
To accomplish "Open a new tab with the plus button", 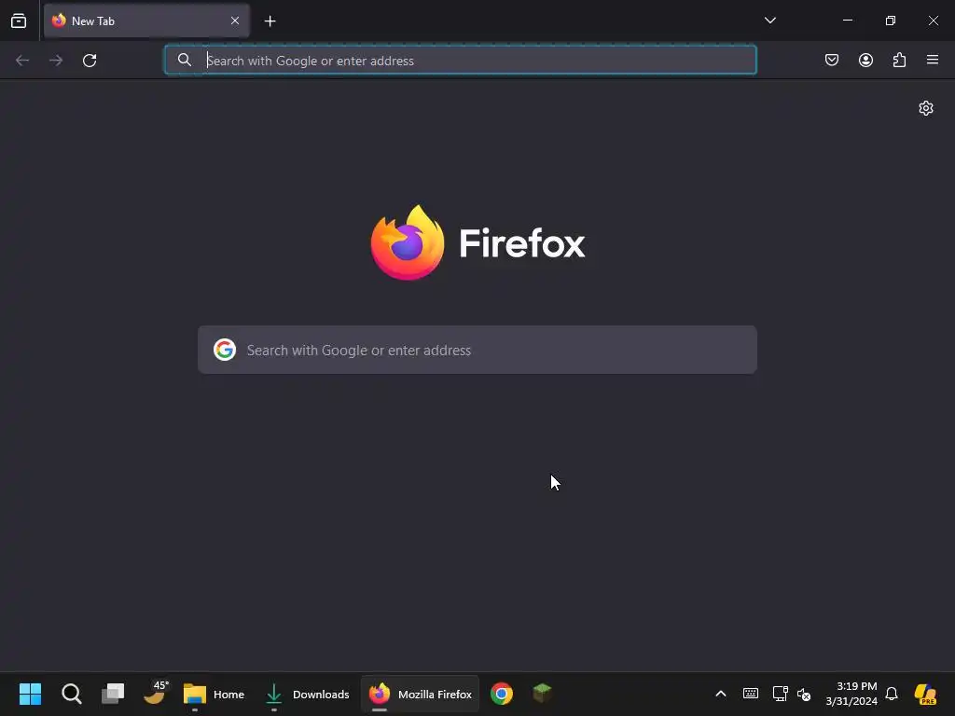I will point(270,21).
